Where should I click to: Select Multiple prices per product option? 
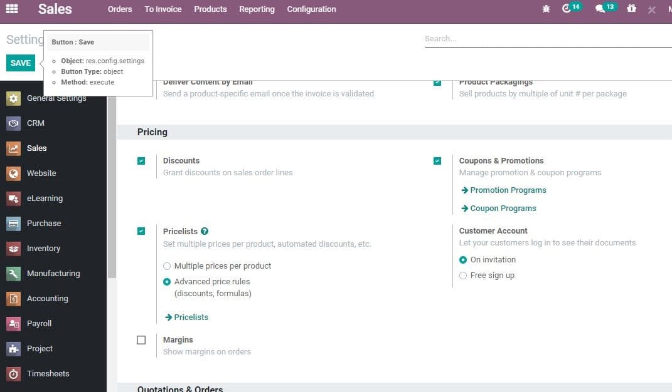167,266
